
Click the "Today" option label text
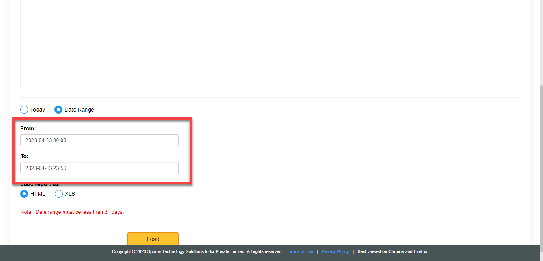pyautogui.click(x=38, y=110)
